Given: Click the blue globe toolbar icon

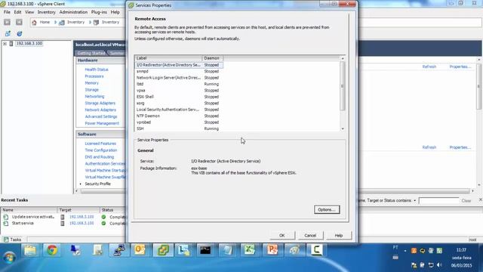Looking at the screenshot, I should point(20,33).
